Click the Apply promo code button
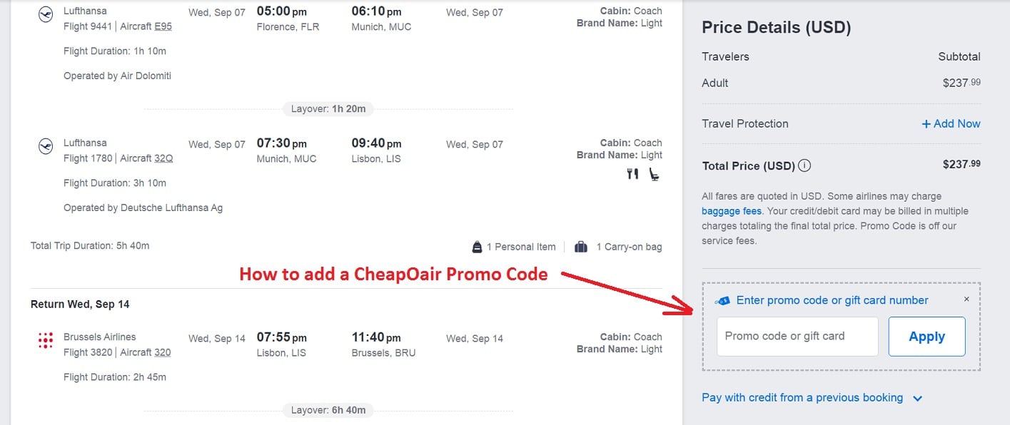This screenshot has height=425, width=1010. (926, 336)
